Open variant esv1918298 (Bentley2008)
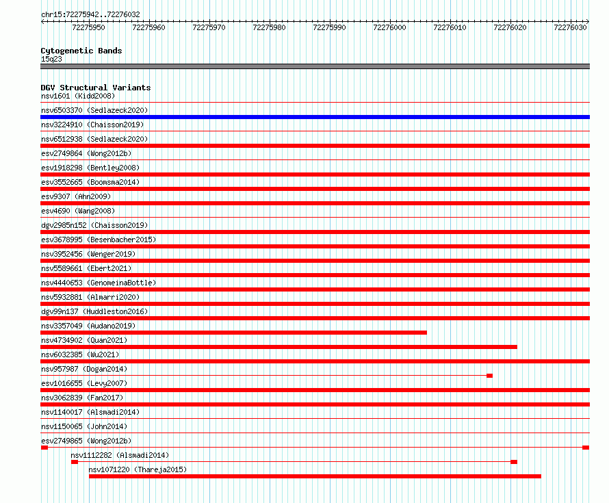 [x=90, y=168]
